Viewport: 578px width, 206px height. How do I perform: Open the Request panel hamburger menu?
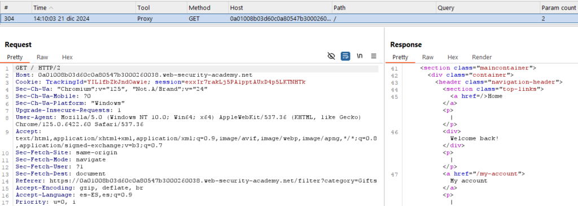(374, 56)
